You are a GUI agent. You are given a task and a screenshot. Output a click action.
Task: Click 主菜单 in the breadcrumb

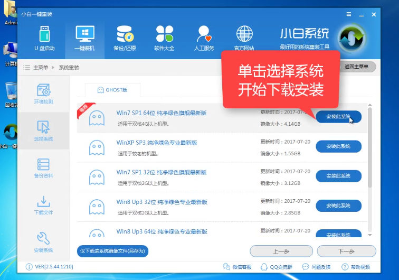[x=40, y=68]
